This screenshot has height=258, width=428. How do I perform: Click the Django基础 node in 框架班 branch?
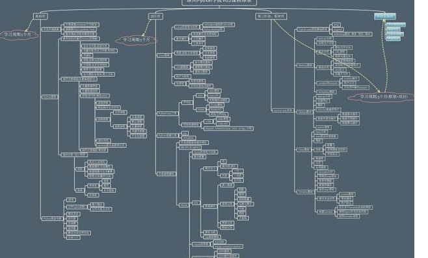[x=305, y=112]
